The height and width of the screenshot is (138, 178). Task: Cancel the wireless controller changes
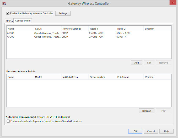151,131
